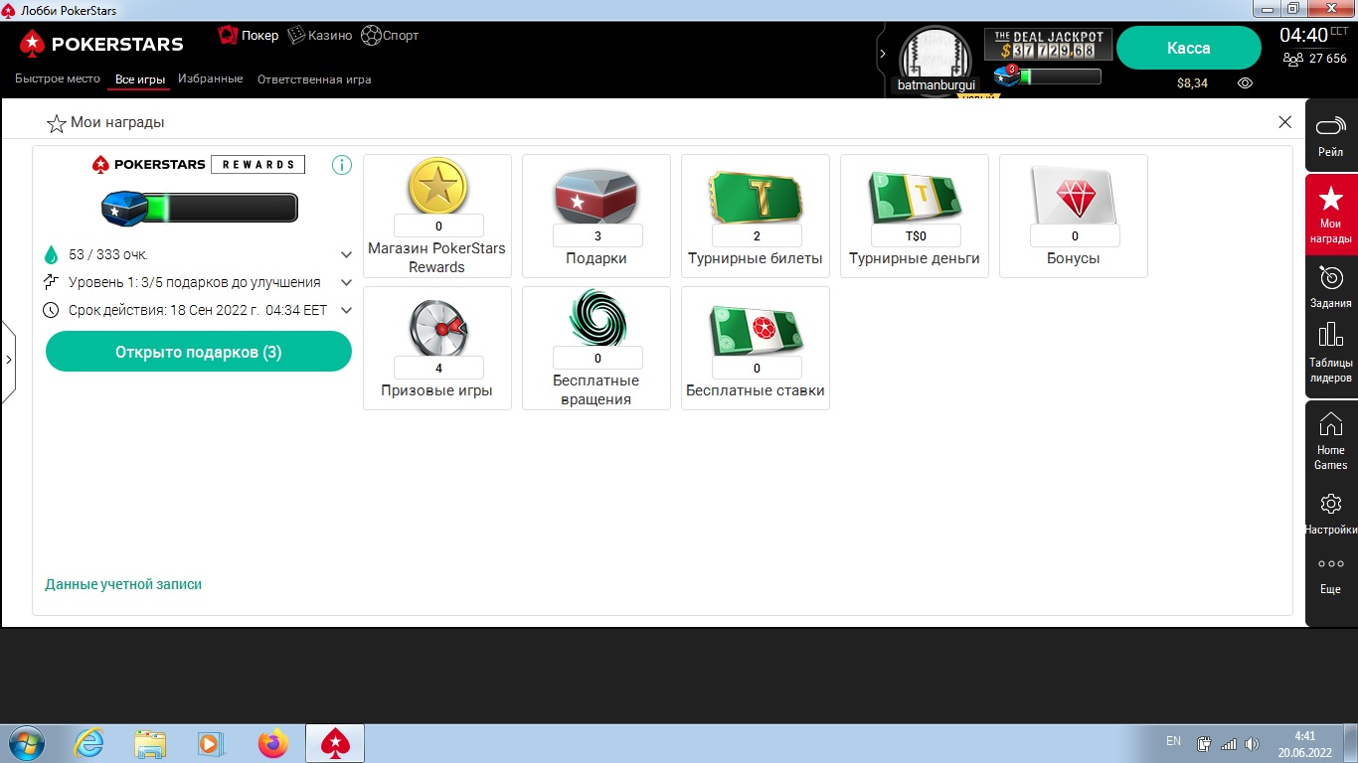Open the media player taskbar icon
Screen dimensions: 1358x763
click(x=211, y=743)
